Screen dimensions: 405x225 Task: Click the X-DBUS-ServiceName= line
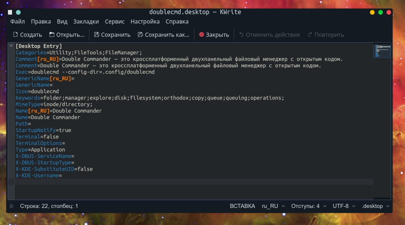(x=45, y=156)
